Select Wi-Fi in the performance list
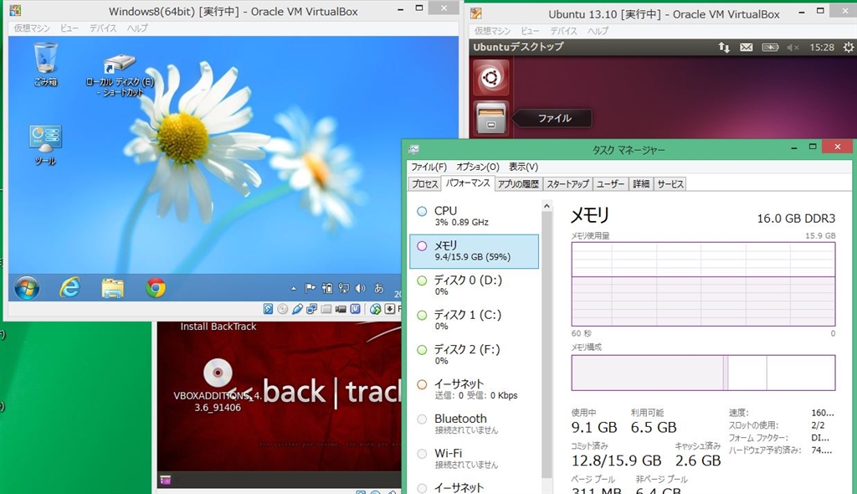Viewport: 857px width, 494px height. [x=474, y=459]
